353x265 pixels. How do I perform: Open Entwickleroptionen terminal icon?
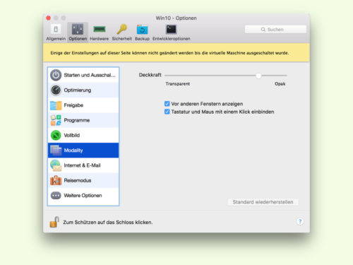(171, 33)
